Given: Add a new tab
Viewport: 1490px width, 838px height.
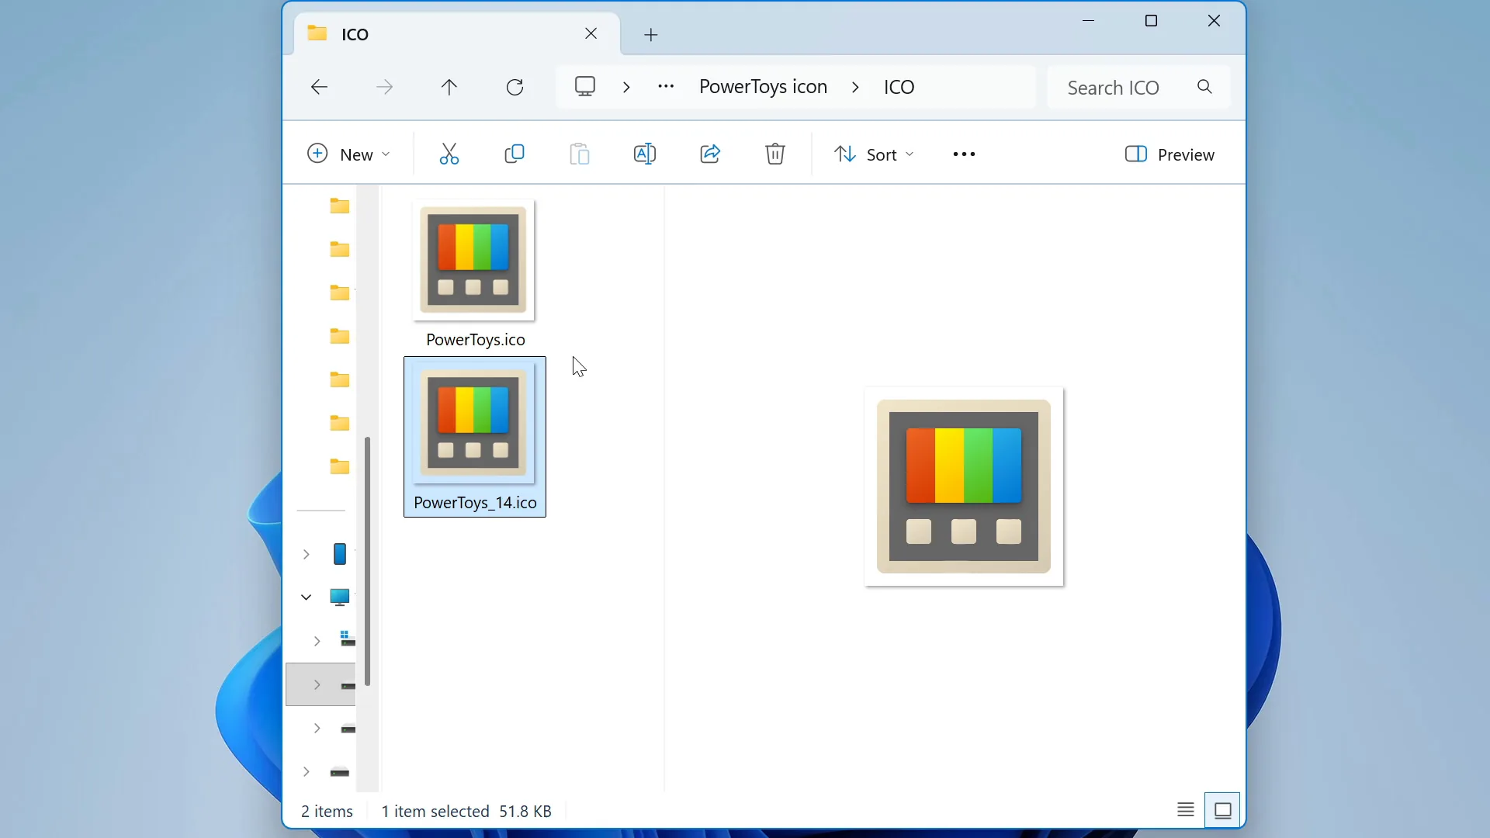Looking at the screenshot, I should coord(651,34).
